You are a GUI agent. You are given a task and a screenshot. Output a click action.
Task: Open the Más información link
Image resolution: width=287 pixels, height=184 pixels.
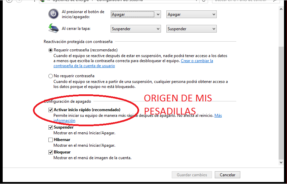218,116
